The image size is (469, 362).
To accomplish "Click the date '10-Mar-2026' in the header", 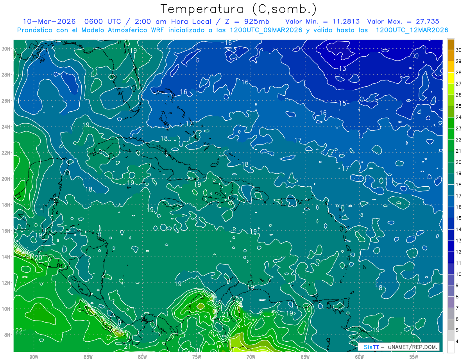I will 50,21.
